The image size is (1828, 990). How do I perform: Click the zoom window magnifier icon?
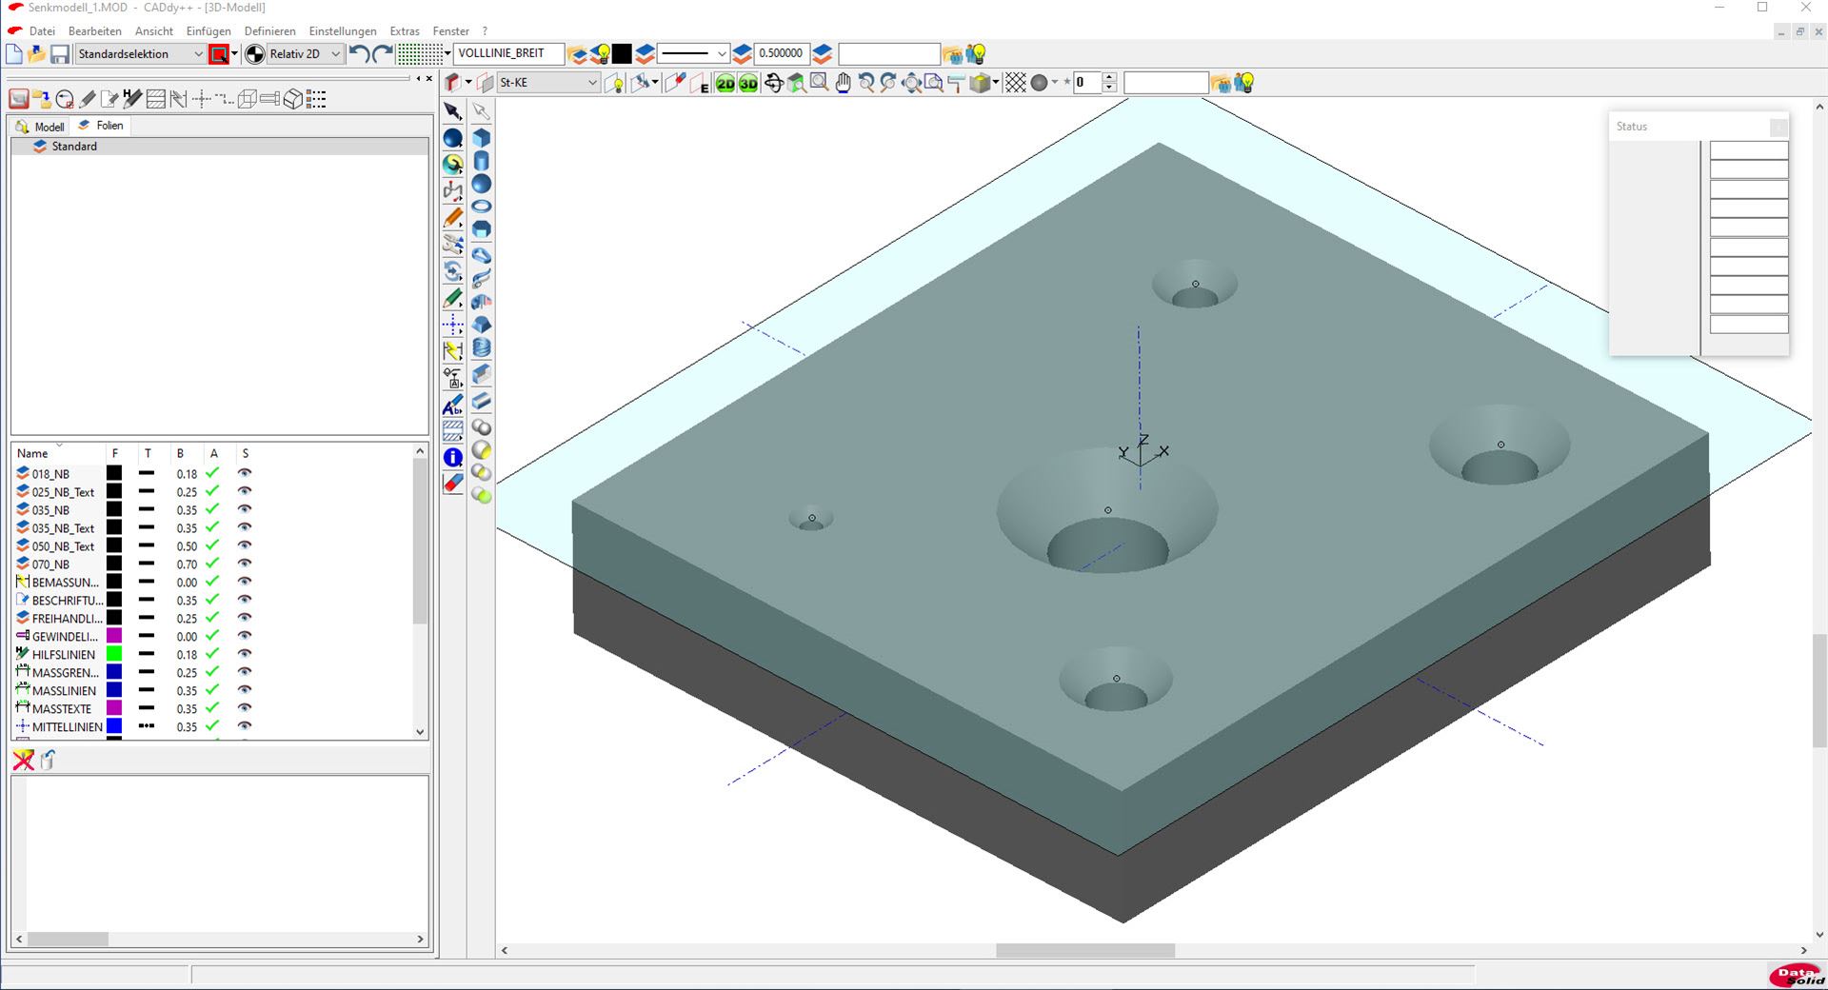[819, 84]
